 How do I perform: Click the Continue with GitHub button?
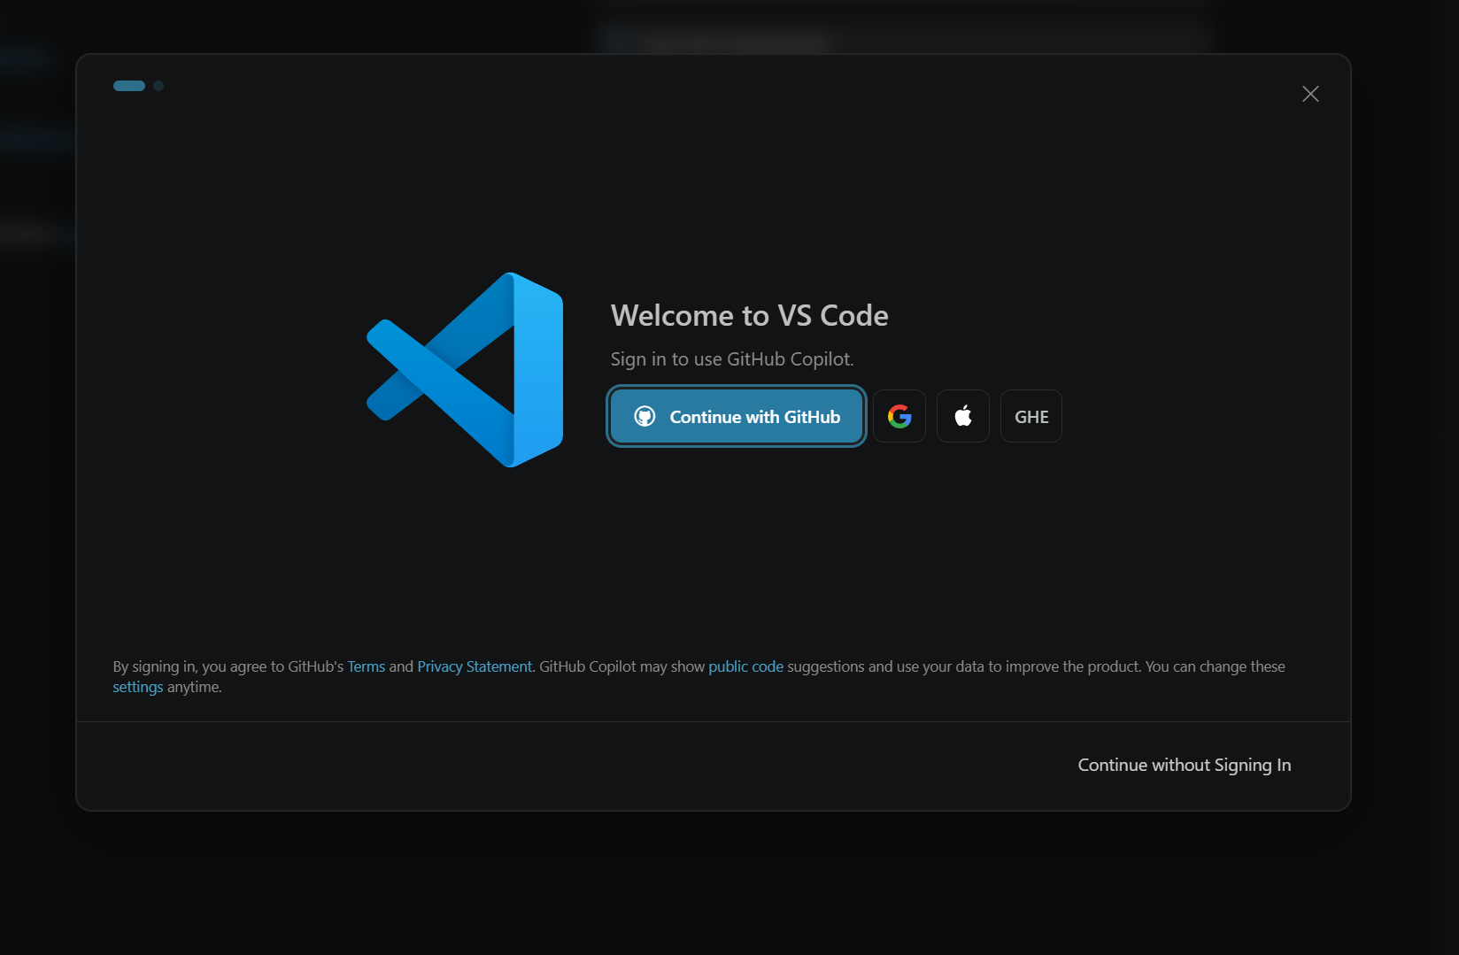737,416
